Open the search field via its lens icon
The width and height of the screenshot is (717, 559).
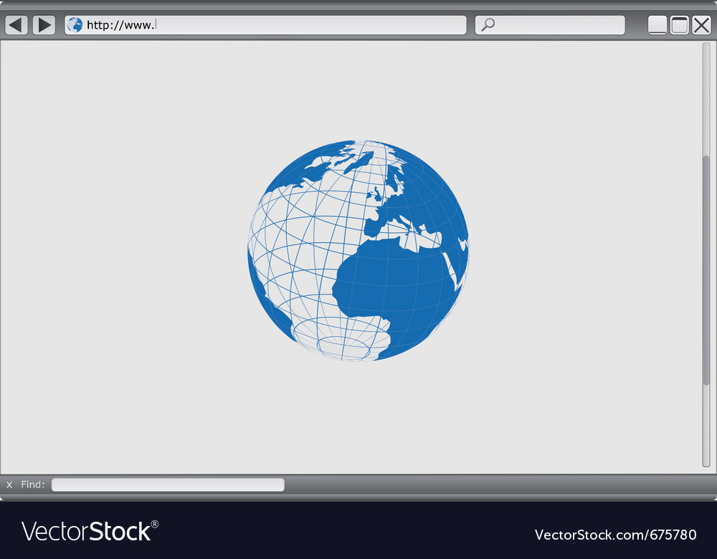point(488,24)
